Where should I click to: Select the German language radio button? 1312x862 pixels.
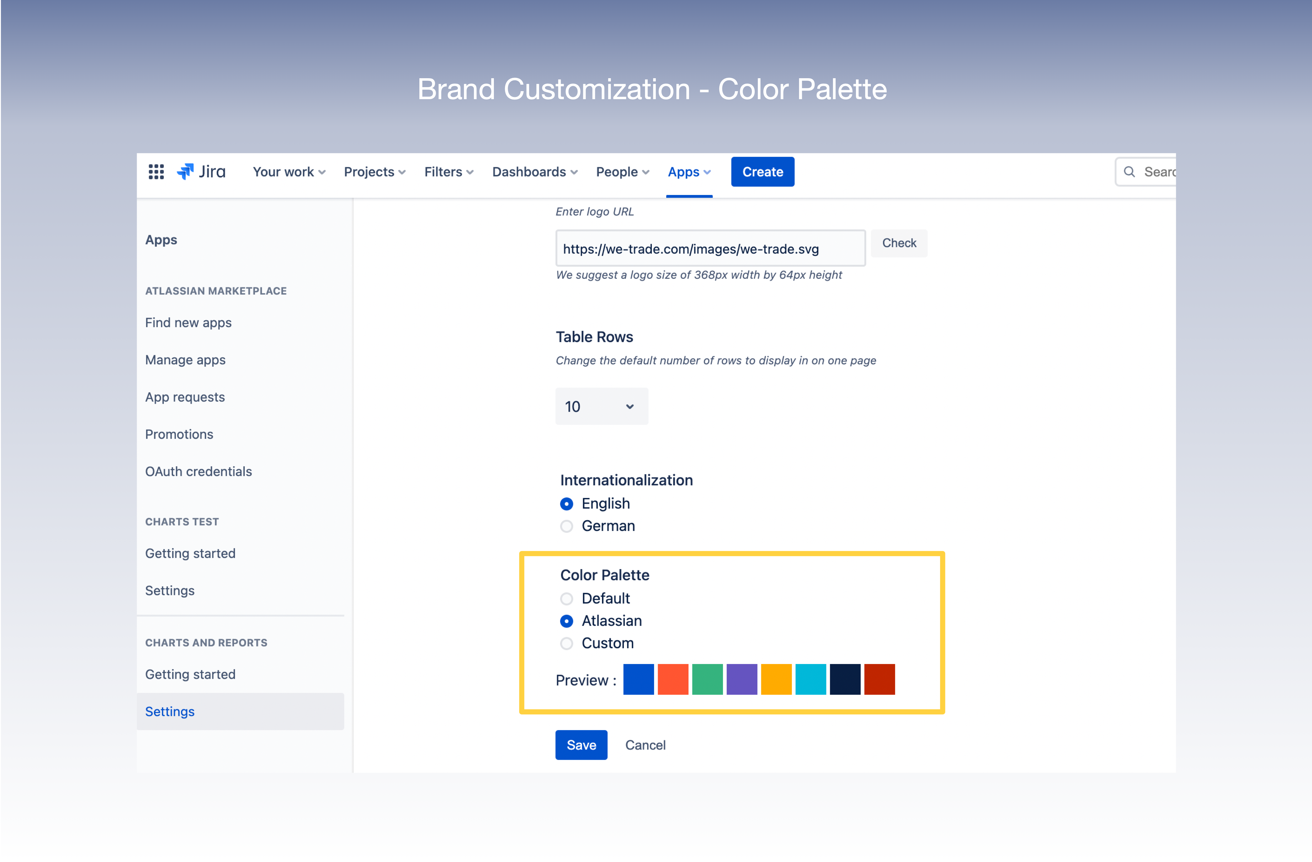[x=566, y=526]
